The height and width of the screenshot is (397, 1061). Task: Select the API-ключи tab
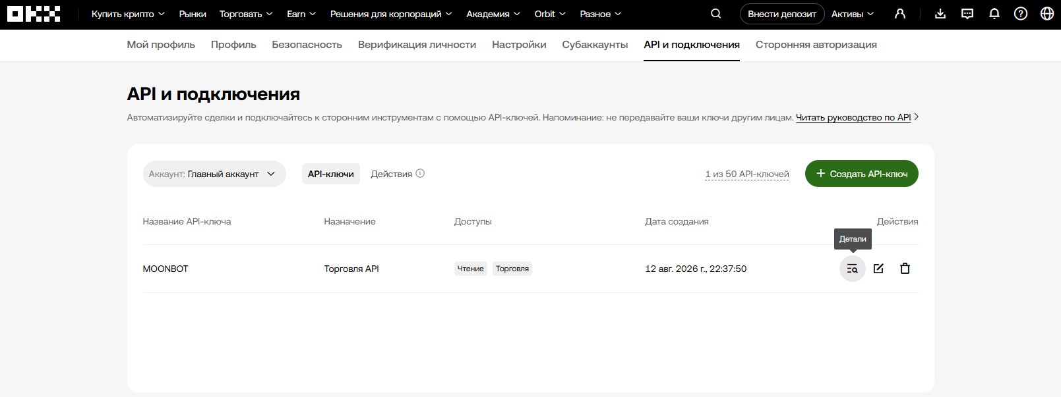pyautogui.click(x=331, y=174)
